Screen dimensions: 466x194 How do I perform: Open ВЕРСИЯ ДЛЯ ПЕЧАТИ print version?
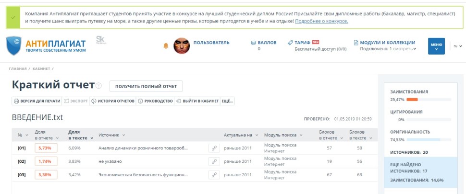point(37,101)
